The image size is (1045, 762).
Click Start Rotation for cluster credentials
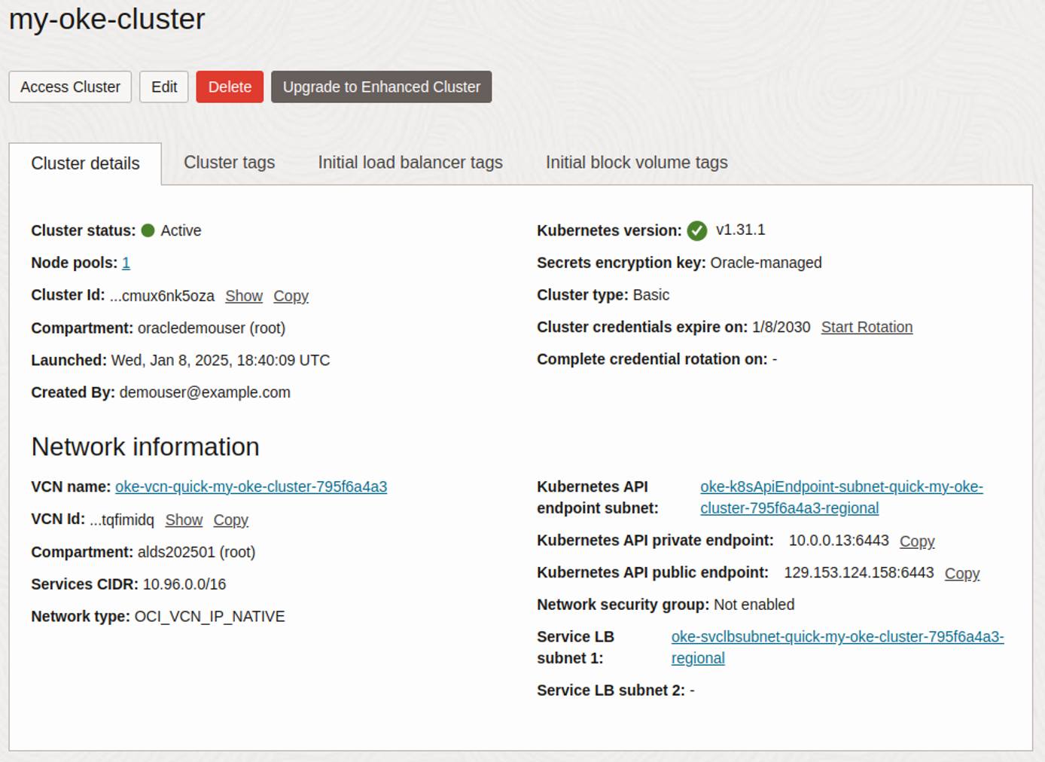point(867,328)
